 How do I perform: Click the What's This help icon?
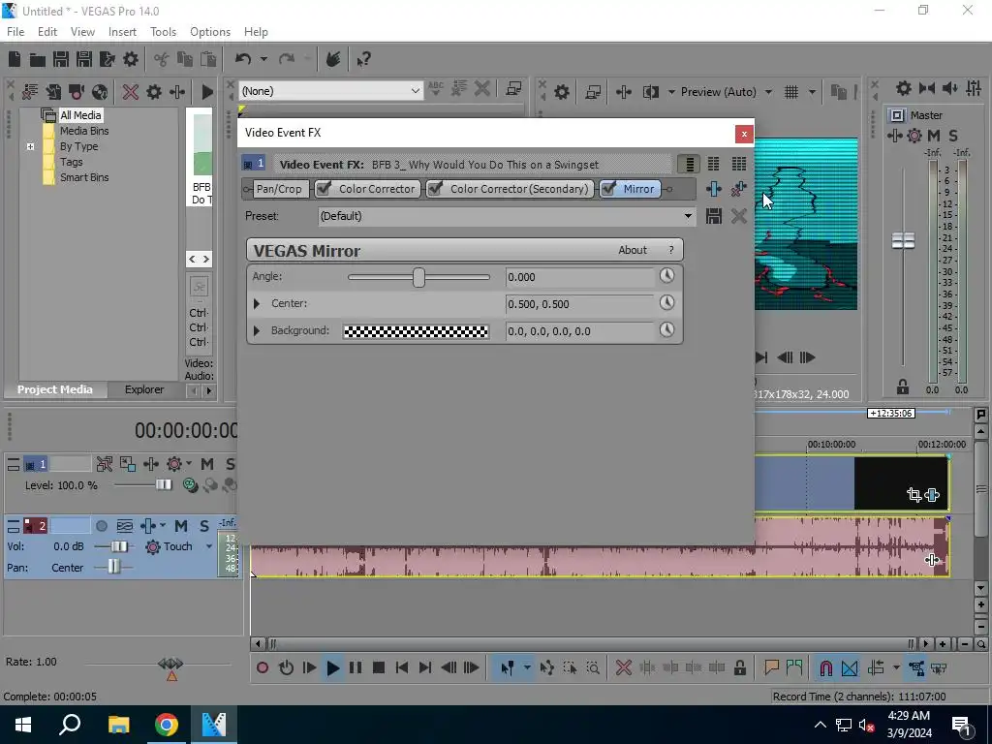(363, 59)
